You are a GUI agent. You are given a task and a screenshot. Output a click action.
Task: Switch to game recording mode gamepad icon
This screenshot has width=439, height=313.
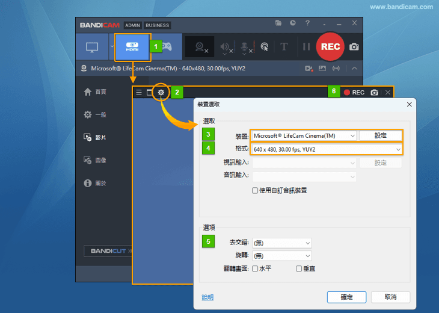pos(165,47)
